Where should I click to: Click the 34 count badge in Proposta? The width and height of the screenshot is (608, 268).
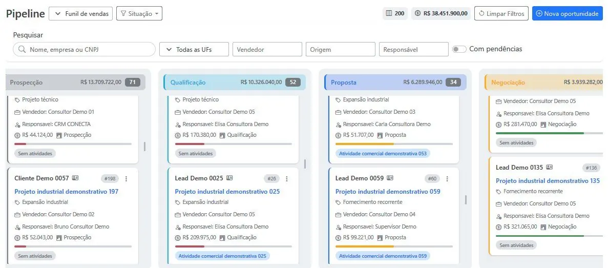click(x=453, y=82)
